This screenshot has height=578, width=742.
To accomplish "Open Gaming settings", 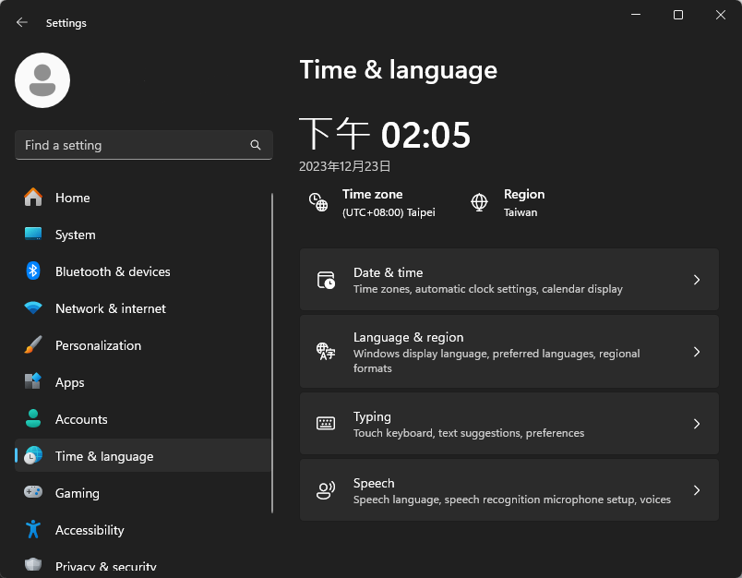I will (x=143, y=493).
